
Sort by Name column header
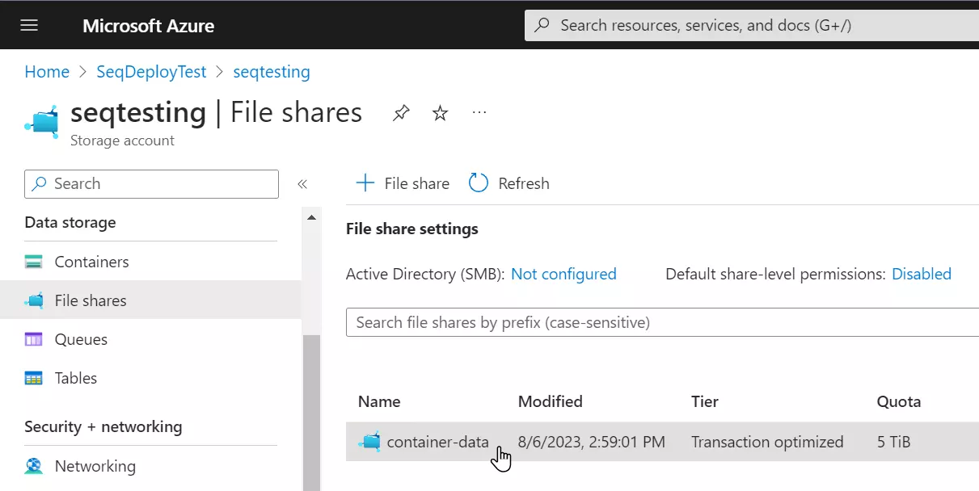coord(379,401)
